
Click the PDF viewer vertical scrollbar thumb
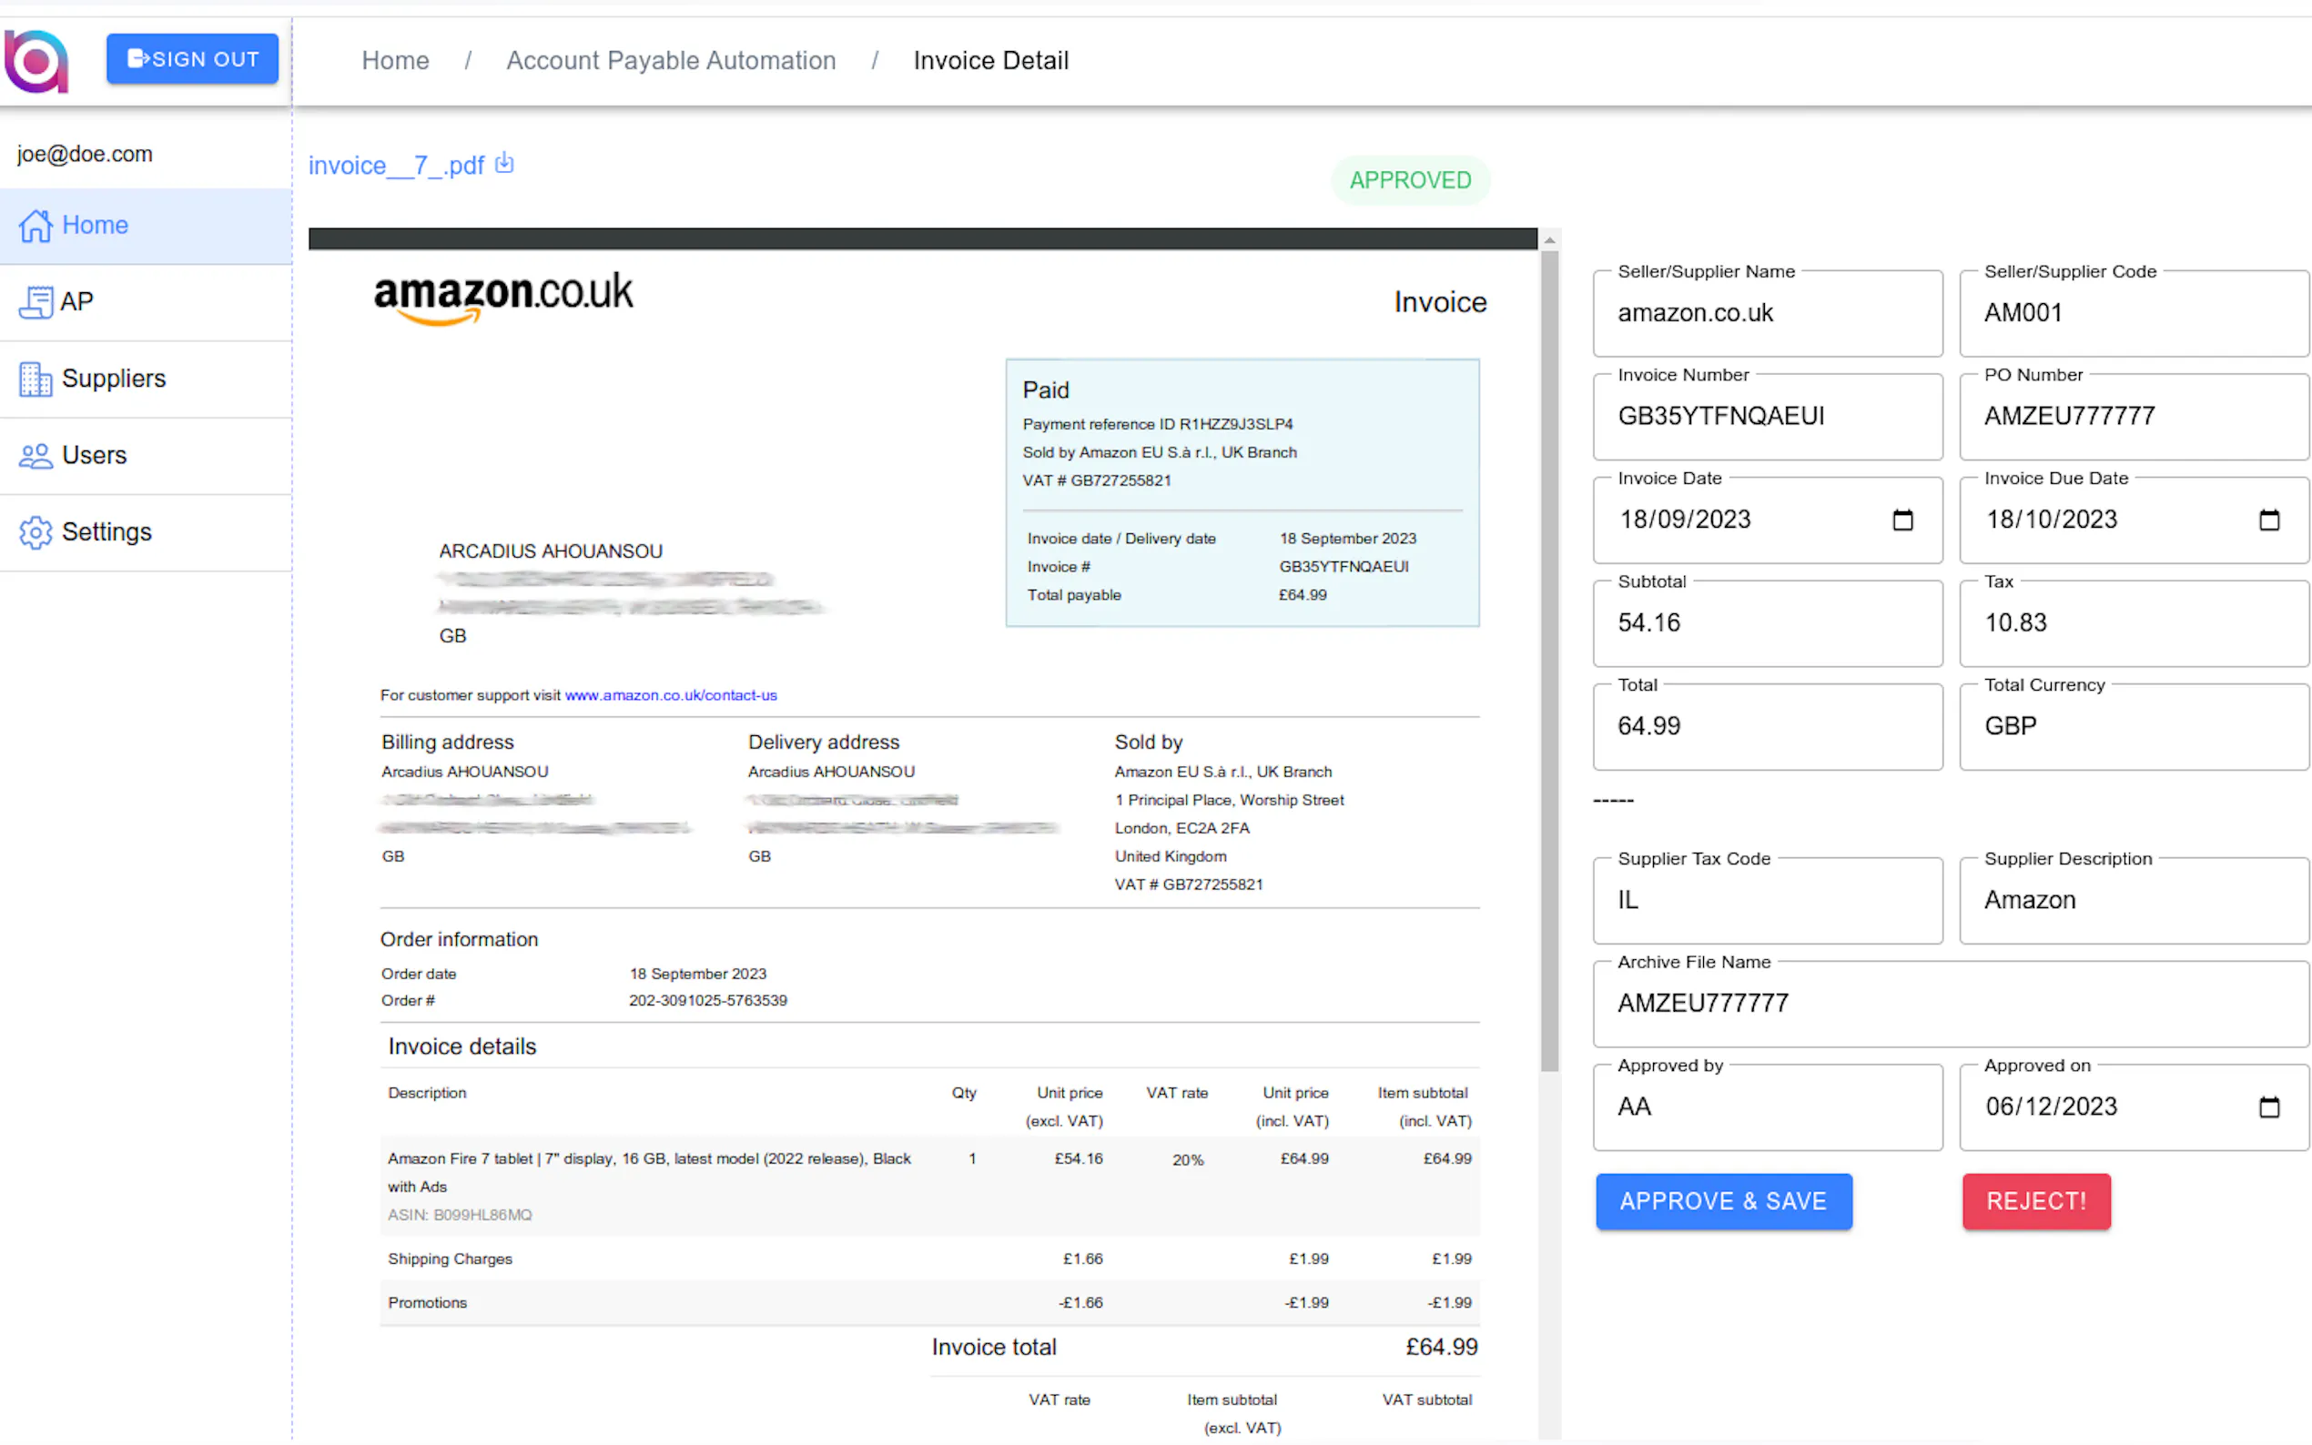pyautogui.click(x=1549, y=661)
